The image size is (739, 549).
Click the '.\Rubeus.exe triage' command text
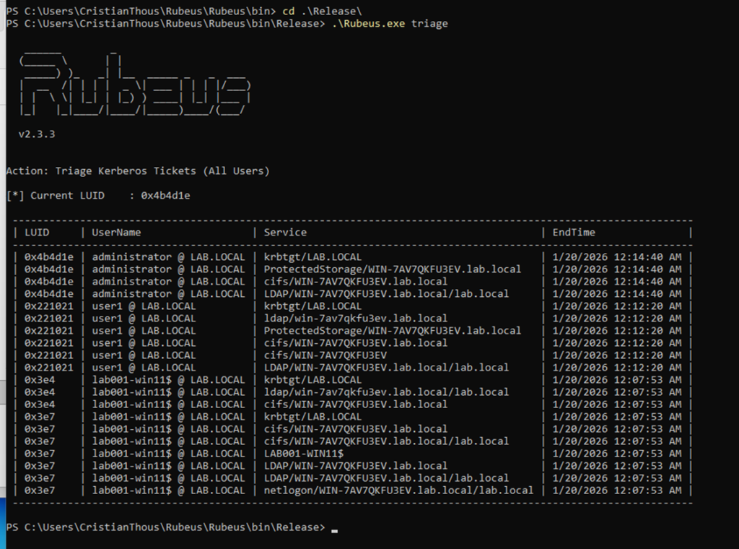coord(390,24)
